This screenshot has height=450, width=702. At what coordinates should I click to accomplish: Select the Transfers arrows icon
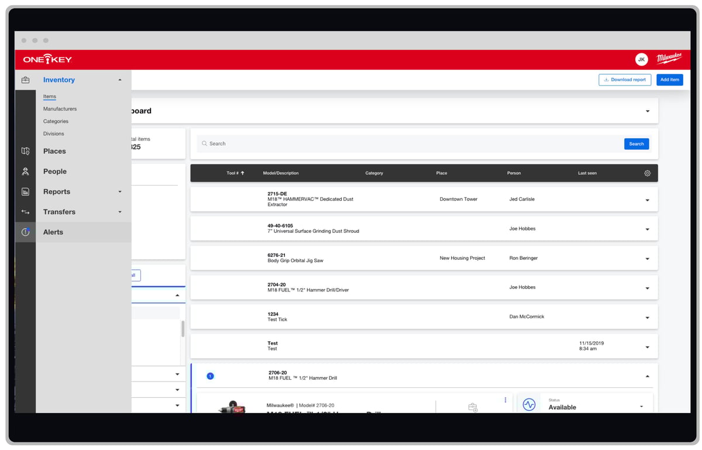[25, 211]
